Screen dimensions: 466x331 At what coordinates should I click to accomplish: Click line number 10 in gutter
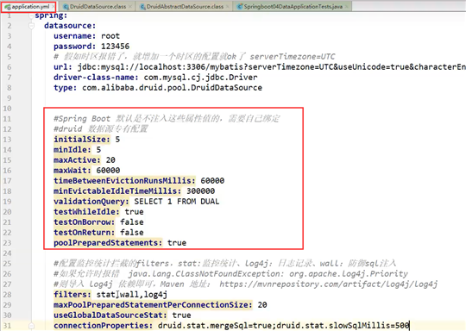[7, 109]
